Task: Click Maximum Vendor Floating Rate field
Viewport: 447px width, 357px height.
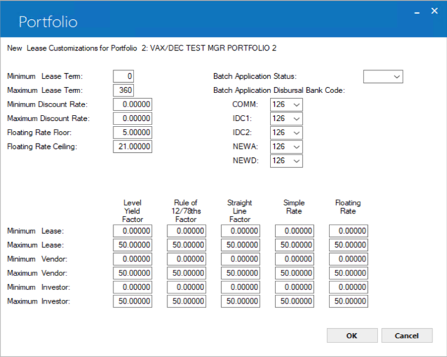Action: tap(348, 274)
